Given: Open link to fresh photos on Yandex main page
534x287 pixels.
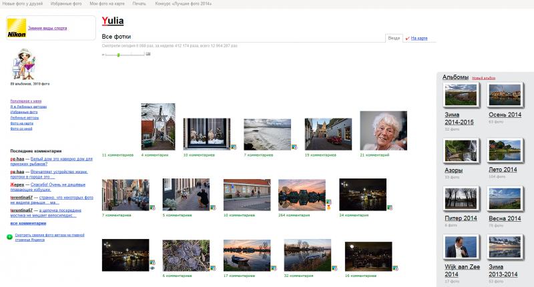Looking at the screenshot, I should click(49, 237).
